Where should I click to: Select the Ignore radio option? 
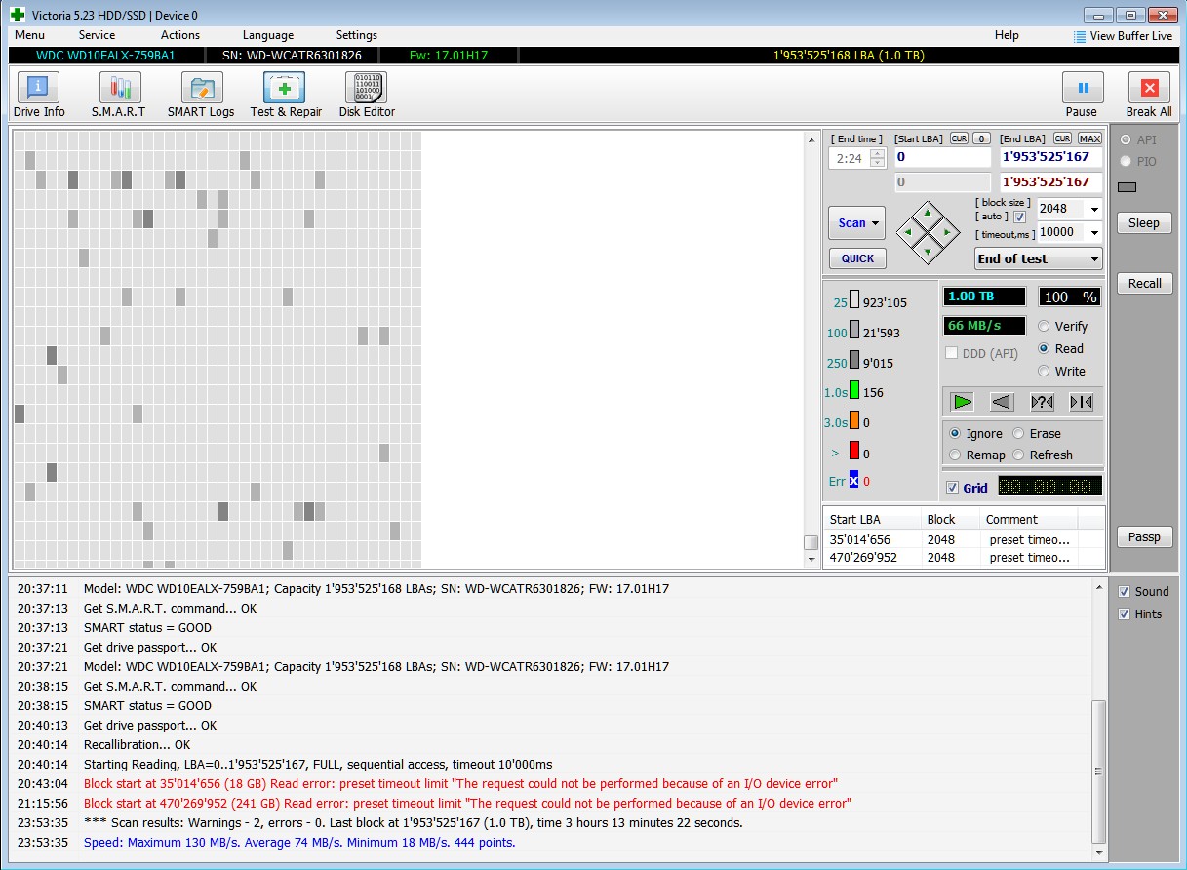pos(956,434)
